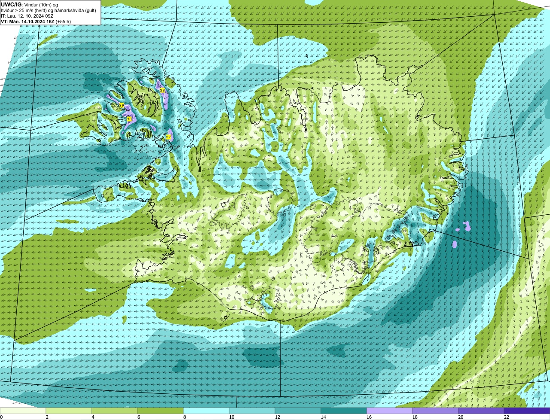Click the '22' tick label on color scale

pos(507,417)
